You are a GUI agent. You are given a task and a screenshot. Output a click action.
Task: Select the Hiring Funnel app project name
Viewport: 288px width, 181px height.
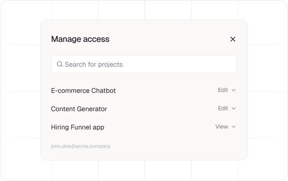click(x=77, y=127)
